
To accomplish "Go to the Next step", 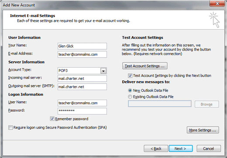I will coord(181,148).
